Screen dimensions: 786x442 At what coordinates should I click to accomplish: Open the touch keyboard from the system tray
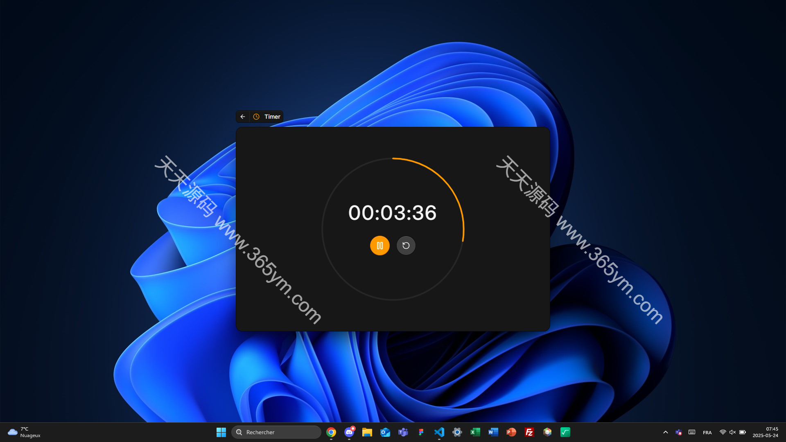pos(692,432)
